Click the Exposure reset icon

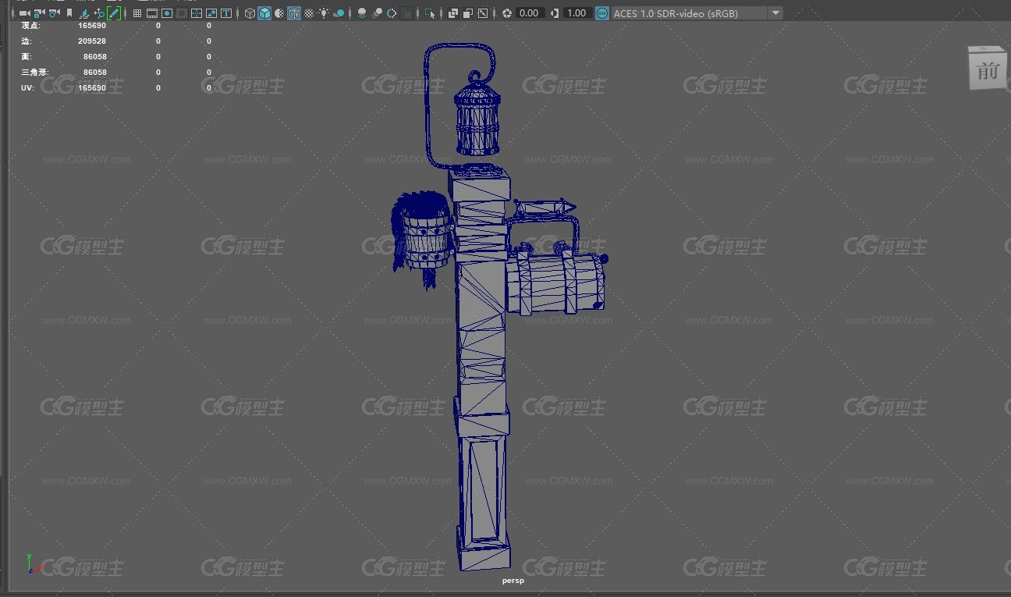tap(507, 13)
